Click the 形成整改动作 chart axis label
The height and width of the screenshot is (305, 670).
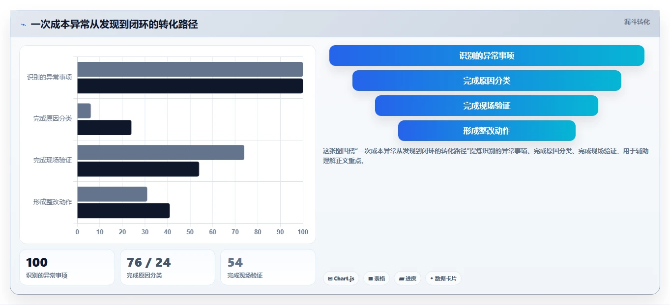pyautogui.click(x=53, y=202)
